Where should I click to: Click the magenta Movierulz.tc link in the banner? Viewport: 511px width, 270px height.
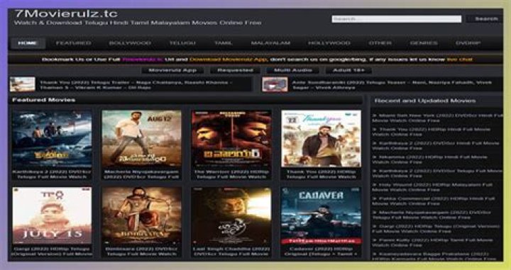pyautogui.click(x=143, y=60)
